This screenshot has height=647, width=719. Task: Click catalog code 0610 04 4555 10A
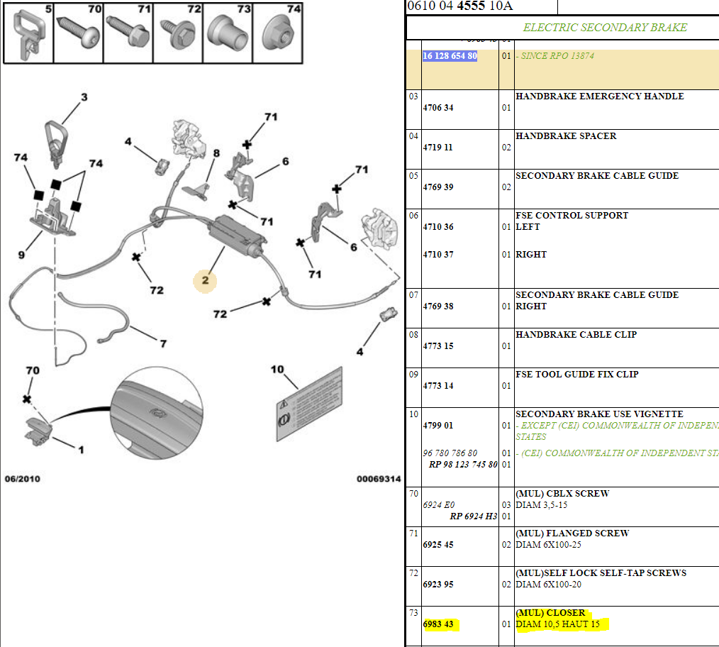tap(460, 6)
